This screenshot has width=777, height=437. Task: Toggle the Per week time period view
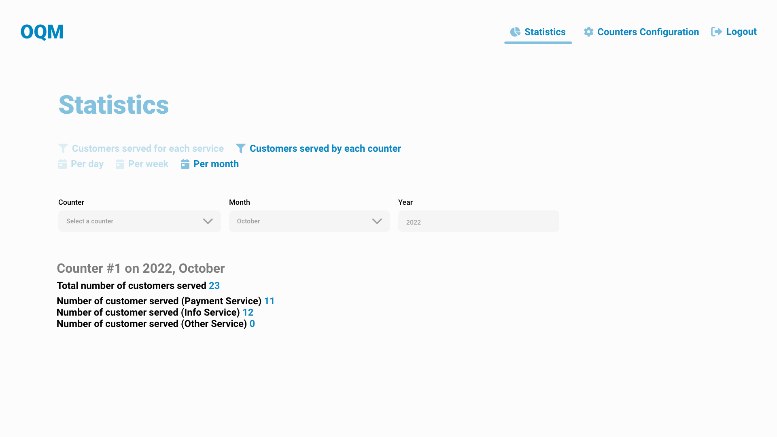(142, 164)
